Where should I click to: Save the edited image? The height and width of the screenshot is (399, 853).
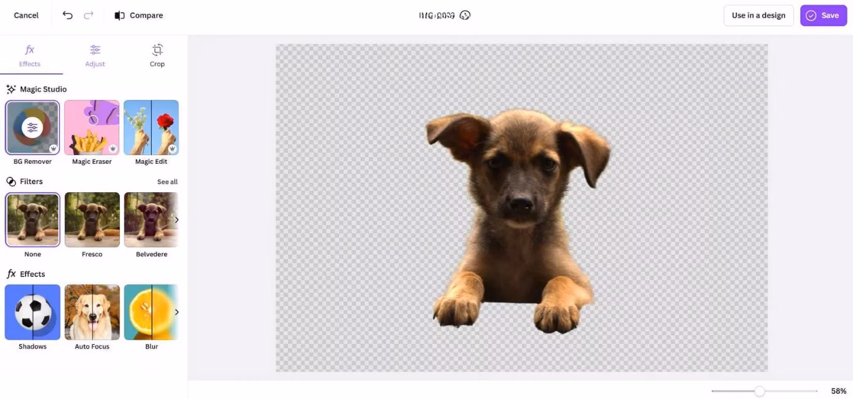tap(823, 15)
